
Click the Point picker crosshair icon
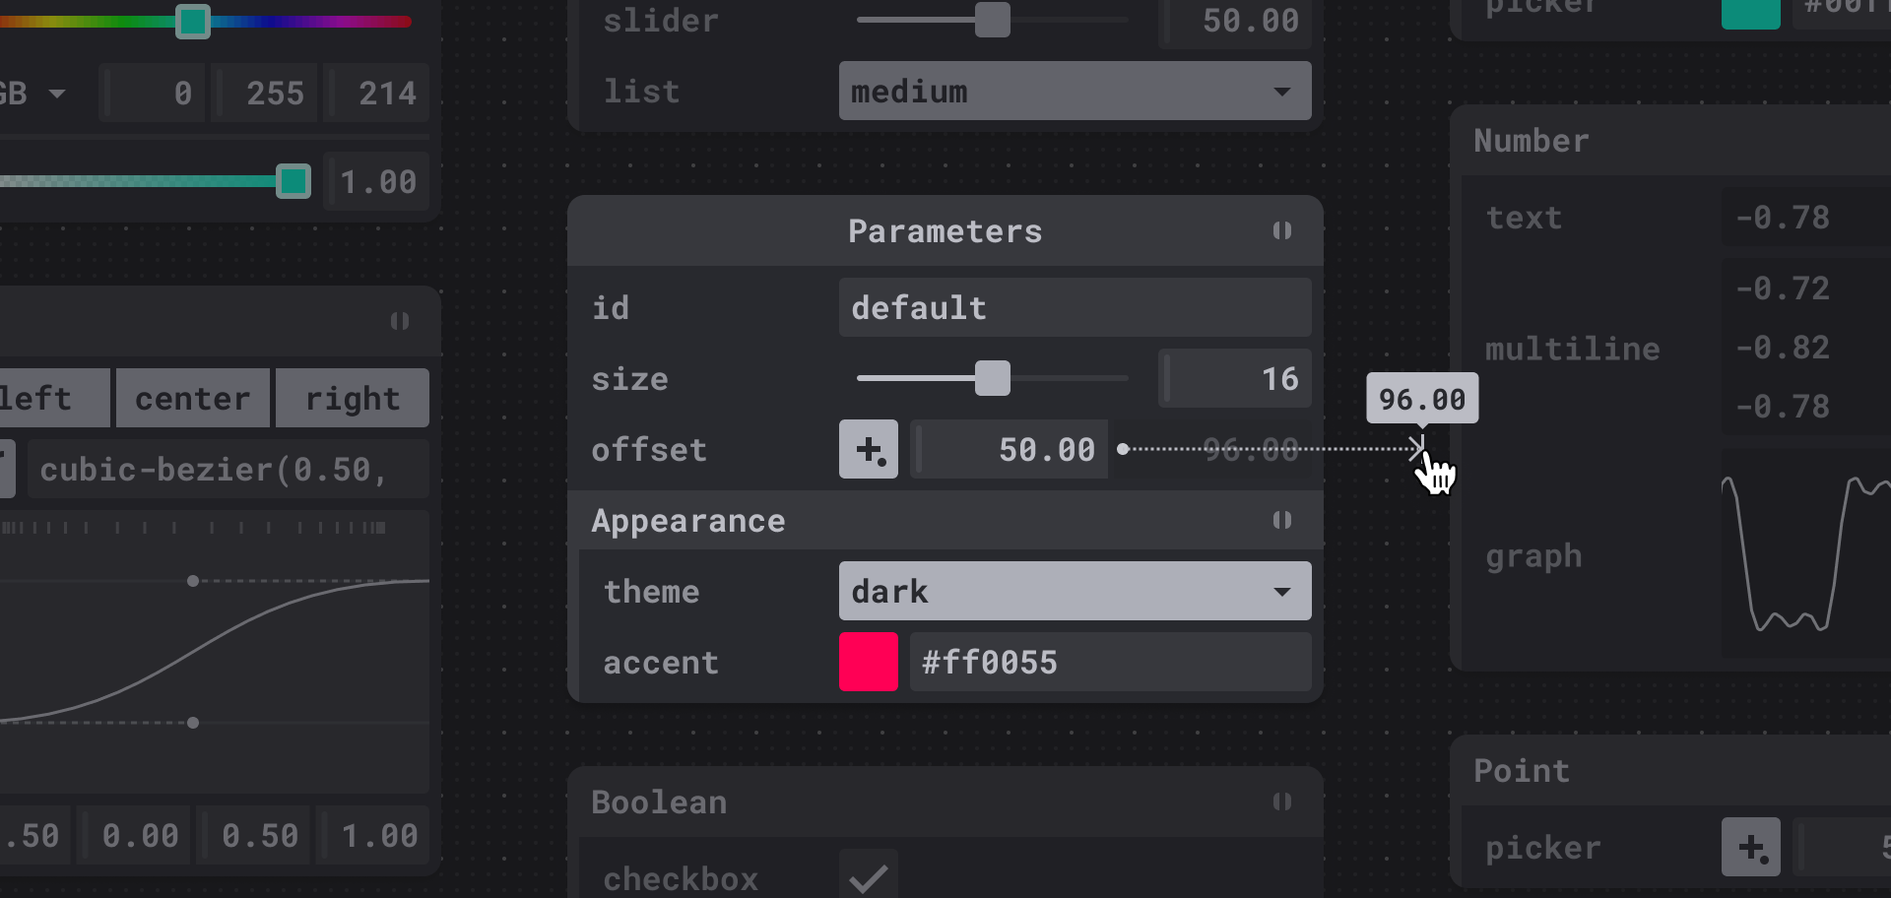pyautogui.click(x=1750, y=847)
